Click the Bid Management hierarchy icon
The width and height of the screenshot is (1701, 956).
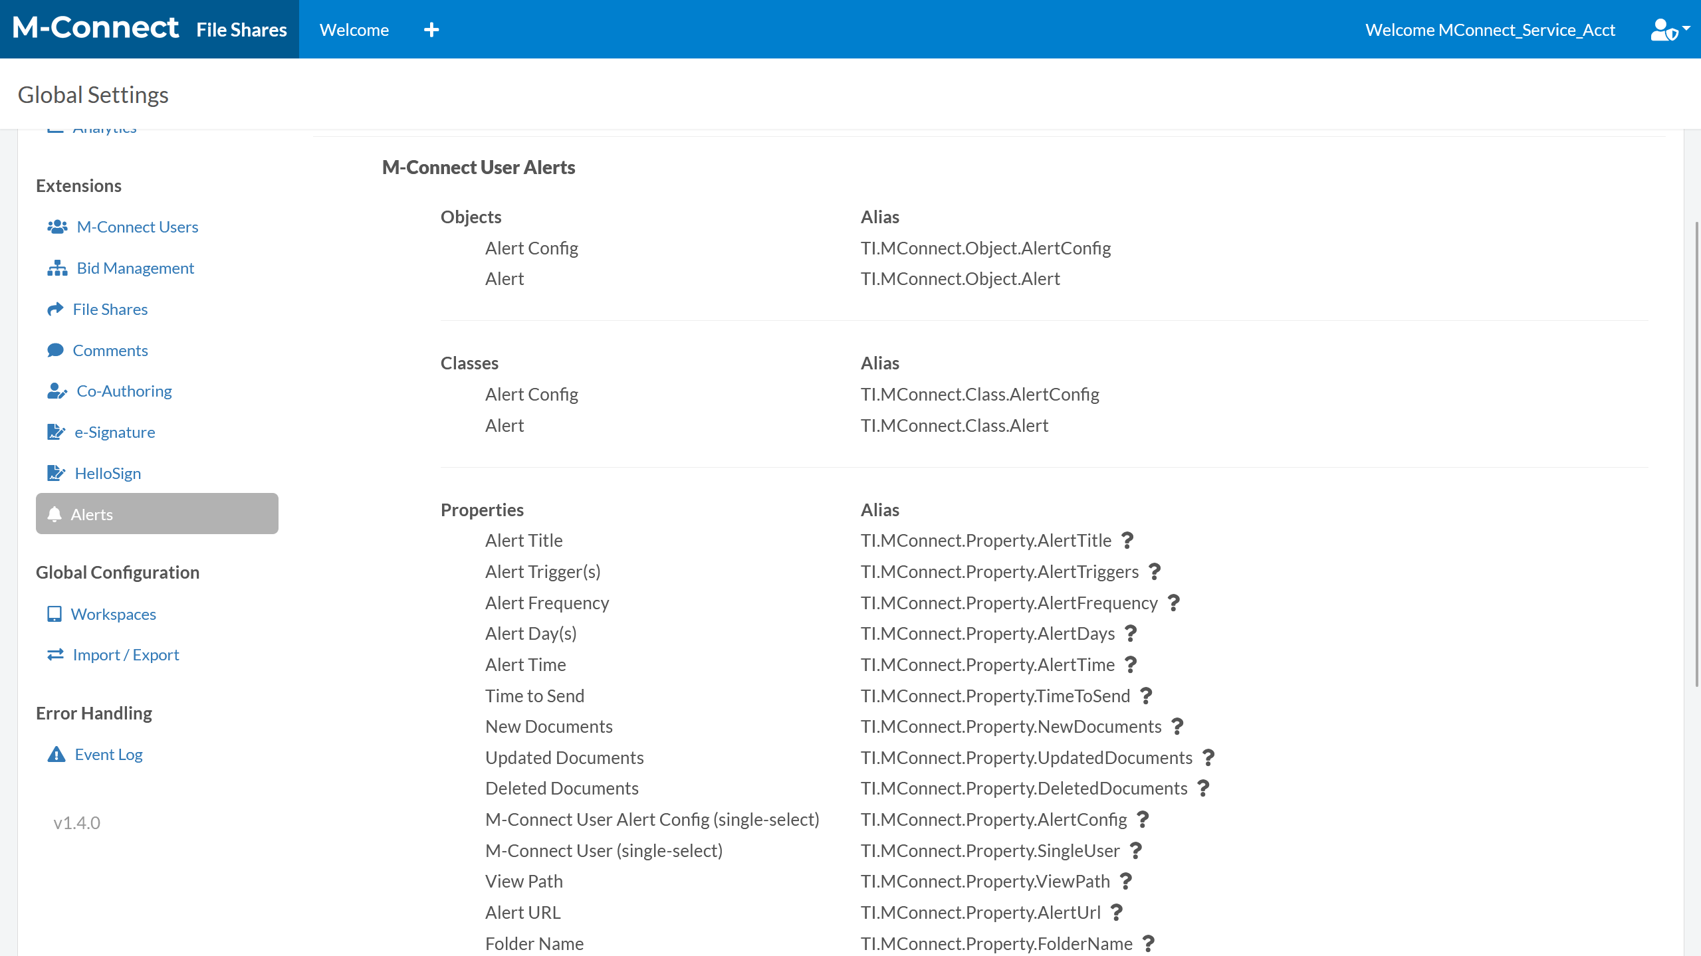[57, 268]
